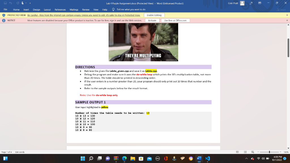
Task: Switch to Web Layout view icon
Action: (253, 152)
